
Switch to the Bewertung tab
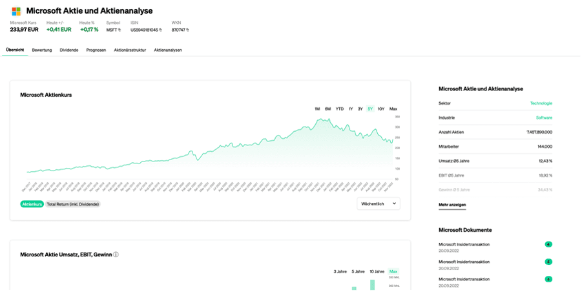point(42,50)
